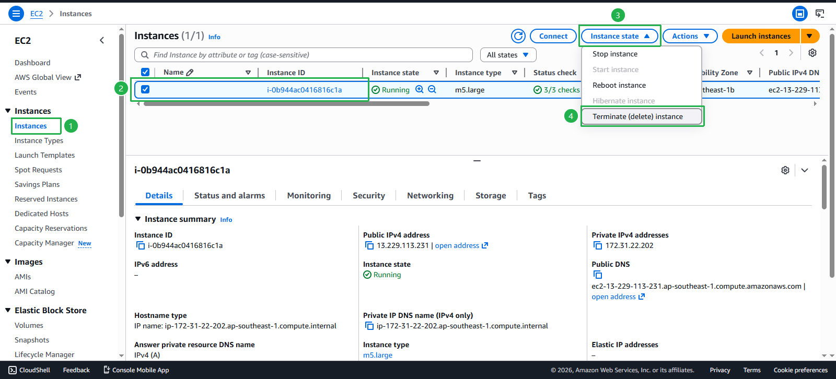Click Feedback in the footer
Image resolution: width=836 pixels, height=379 pixels.
tap(76, 370)
